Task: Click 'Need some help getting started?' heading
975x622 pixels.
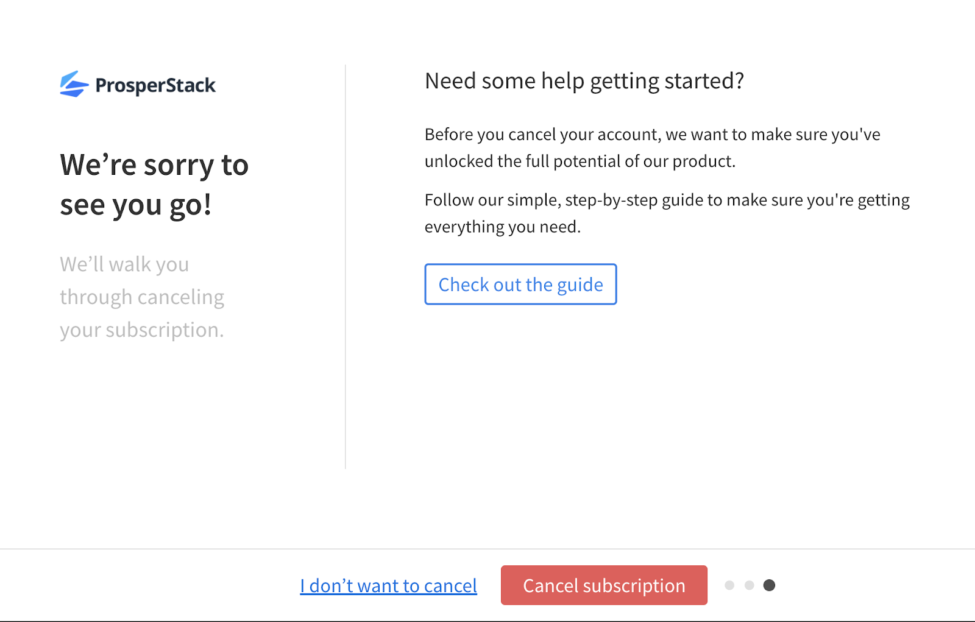Action: [584, 81]
